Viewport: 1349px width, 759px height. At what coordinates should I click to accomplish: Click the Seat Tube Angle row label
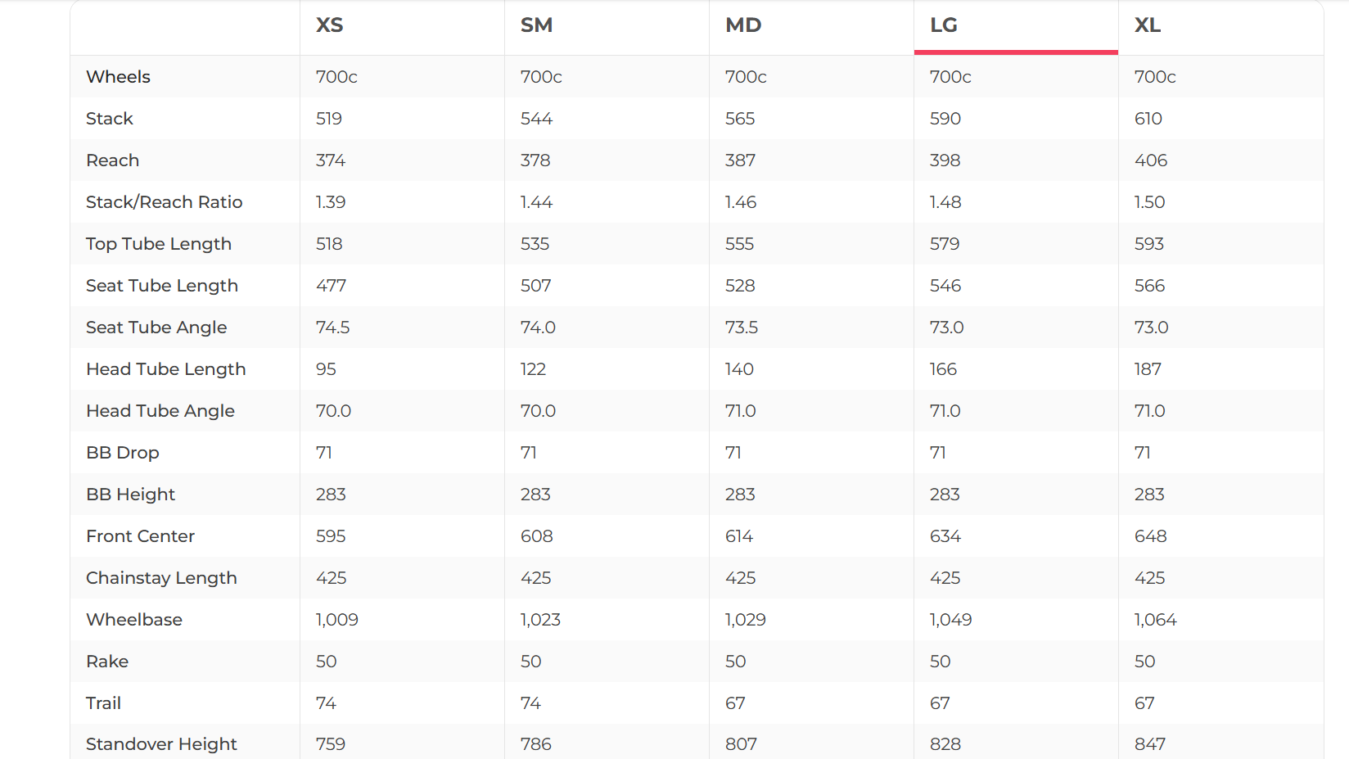pos(156,328)
